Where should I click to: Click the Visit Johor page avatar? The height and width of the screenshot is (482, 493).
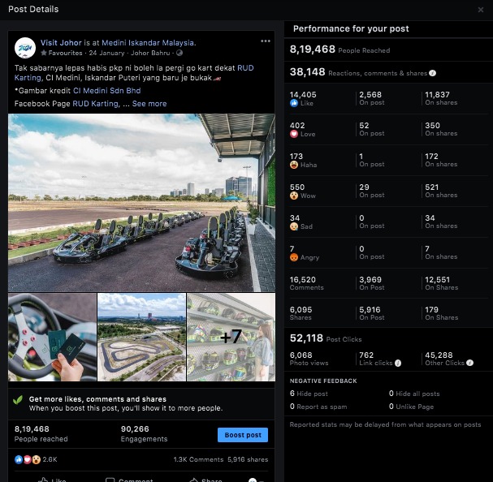[25, 48]
